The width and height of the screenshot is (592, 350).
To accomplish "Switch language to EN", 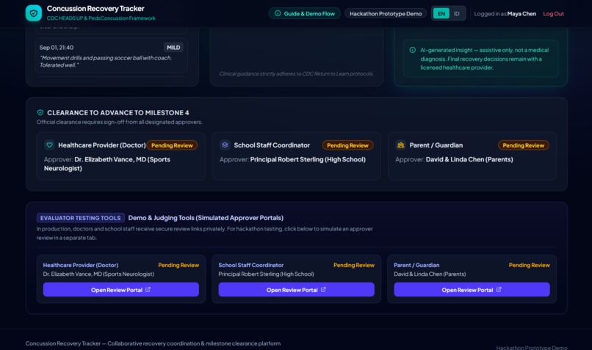I will coord(441,14).
